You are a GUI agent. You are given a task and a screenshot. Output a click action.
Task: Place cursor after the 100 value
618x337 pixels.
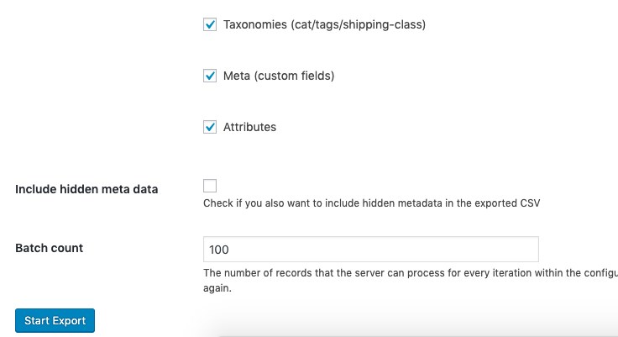pyautogui.click(x=230, y=250)
